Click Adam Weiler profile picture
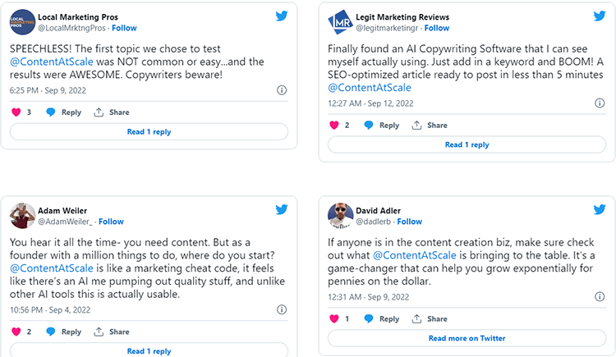Viewport: 616px width, 357px height. 22,216
